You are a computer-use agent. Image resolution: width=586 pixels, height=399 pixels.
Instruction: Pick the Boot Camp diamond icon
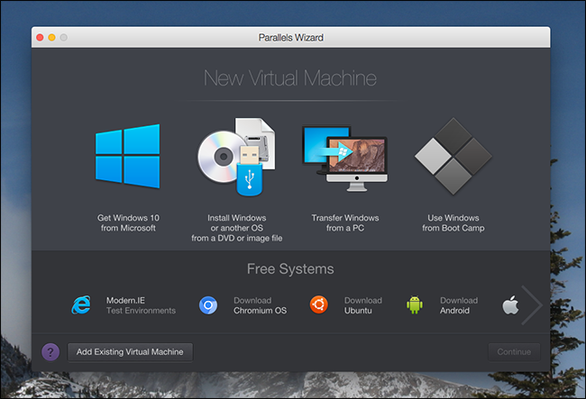[x=453, y=156]
